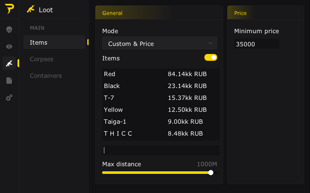
Task: Click the rifle icon beside Loot title
Action: (31, 9)
